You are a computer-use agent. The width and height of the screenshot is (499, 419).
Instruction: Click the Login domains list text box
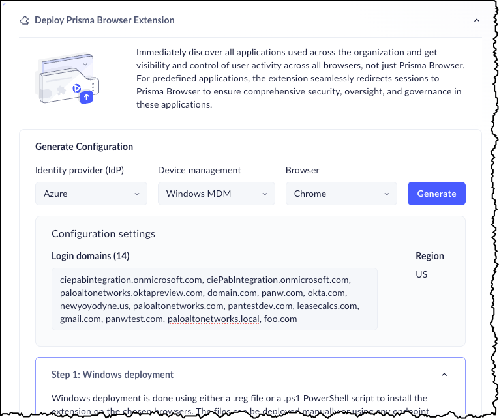coord(214,299)
